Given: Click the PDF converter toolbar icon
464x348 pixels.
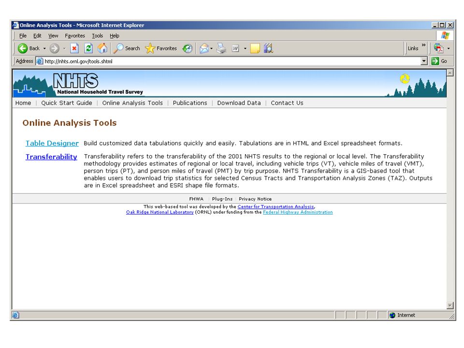Looking at the screenshot, I should click(x=438, y=48).
